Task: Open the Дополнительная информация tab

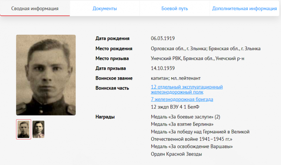Action: [244, 8]
